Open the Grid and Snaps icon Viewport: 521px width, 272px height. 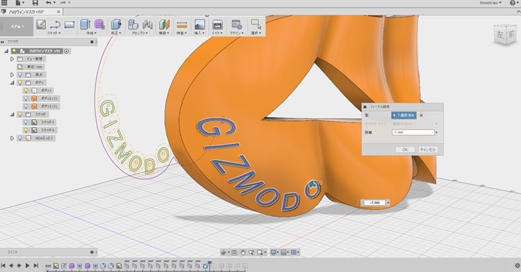(284, 253)
